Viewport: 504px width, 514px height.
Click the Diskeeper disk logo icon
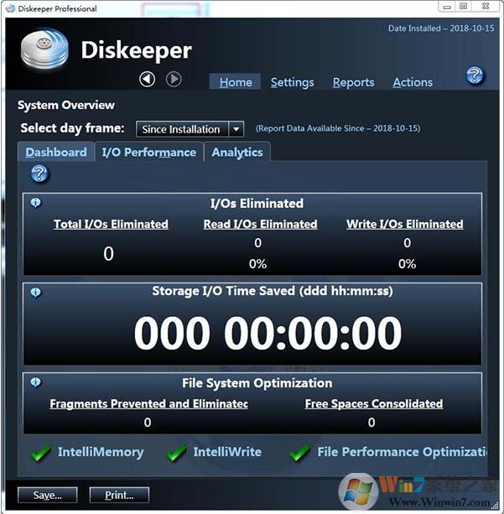(44, 49)
